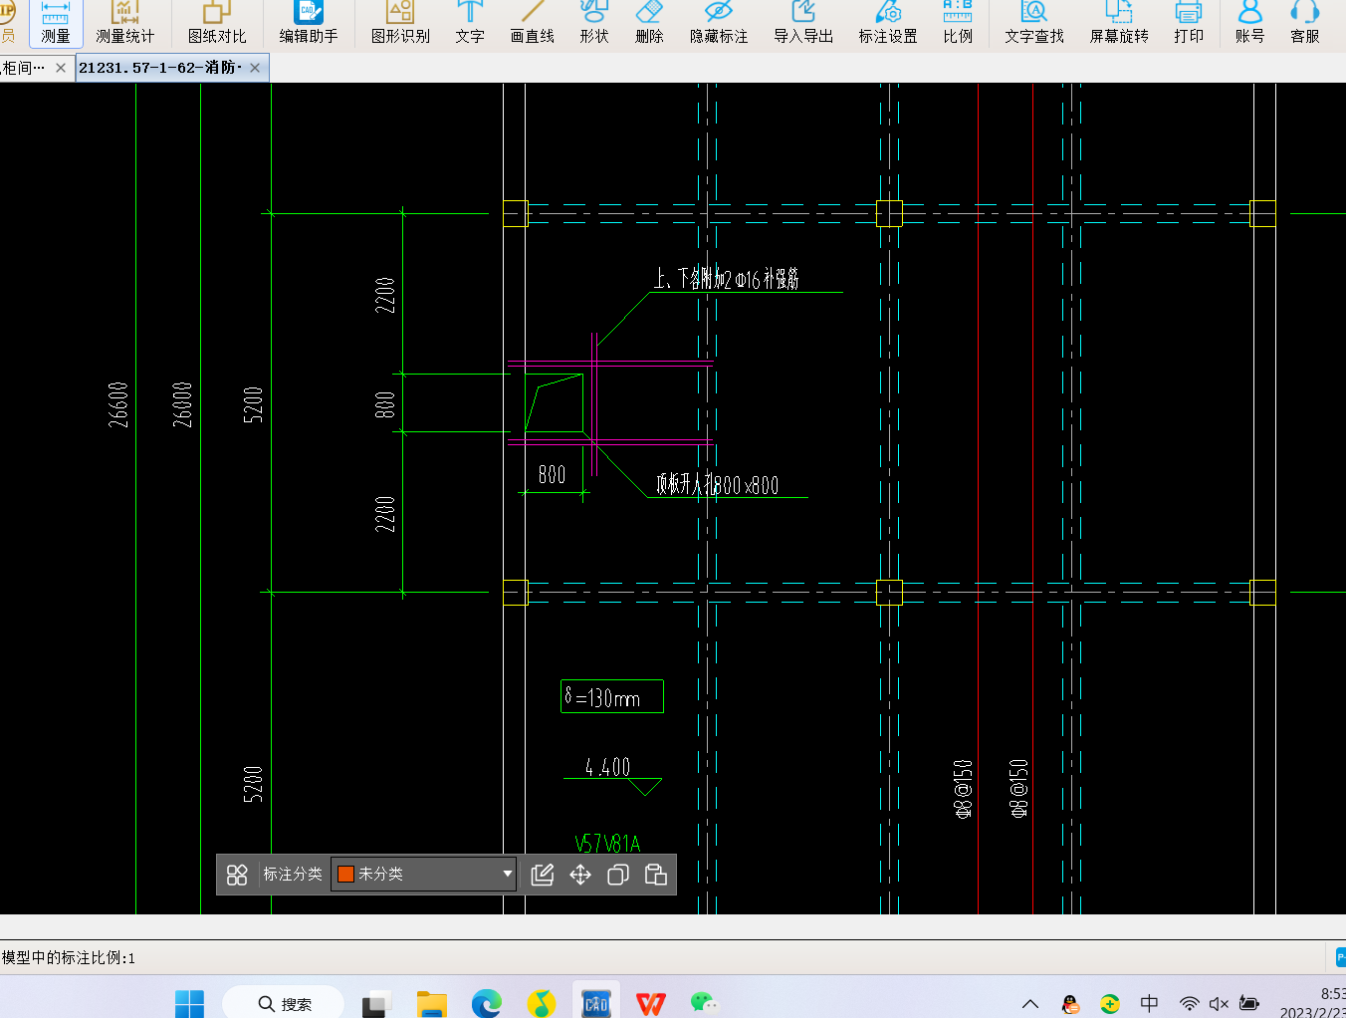Select the δ=130mm text box in drawing

(612, 696)
